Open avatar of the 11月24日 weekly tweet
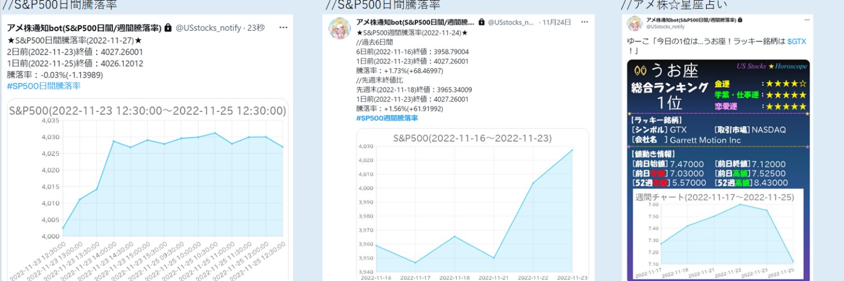The image size is (844, 281). 340,30
